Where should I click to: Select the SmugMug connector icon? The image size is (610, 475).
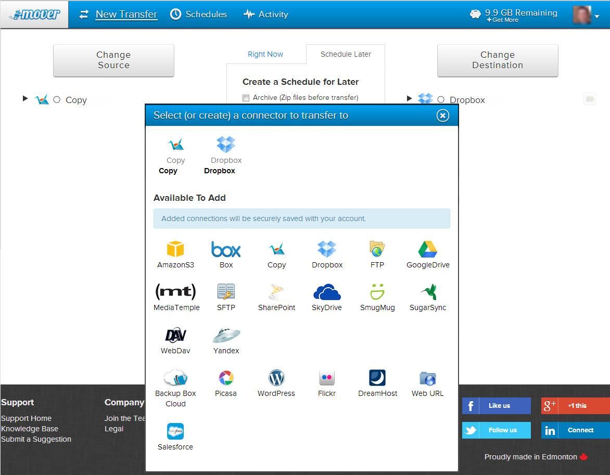(377, 292)
